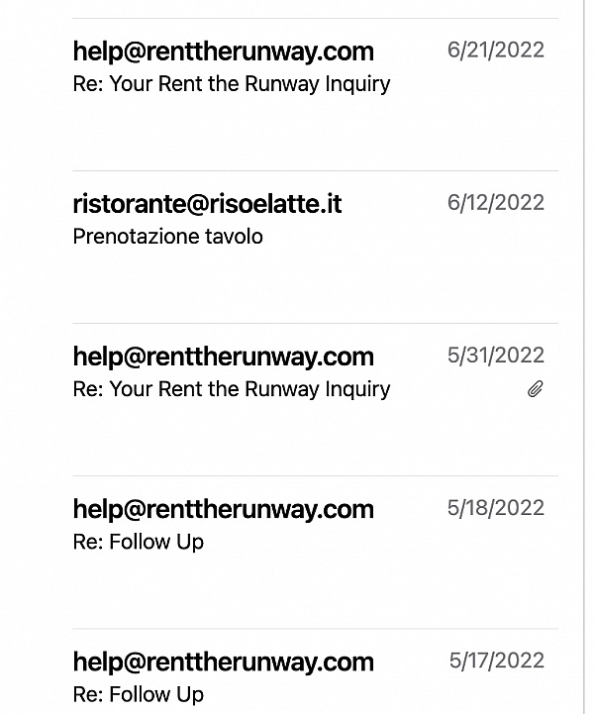Image resolution: width=594 pixels, height=714 pixels.
Task: Open the 6/21/2022 Rent the Runway sender
Action: (x=223, y=51)
